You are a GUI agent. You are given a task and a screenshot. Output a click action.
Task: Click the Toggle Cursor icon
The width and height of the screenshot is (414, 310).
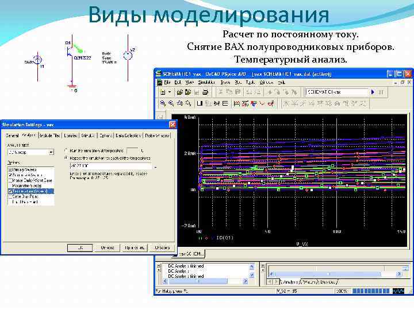(x=271, y=103)
